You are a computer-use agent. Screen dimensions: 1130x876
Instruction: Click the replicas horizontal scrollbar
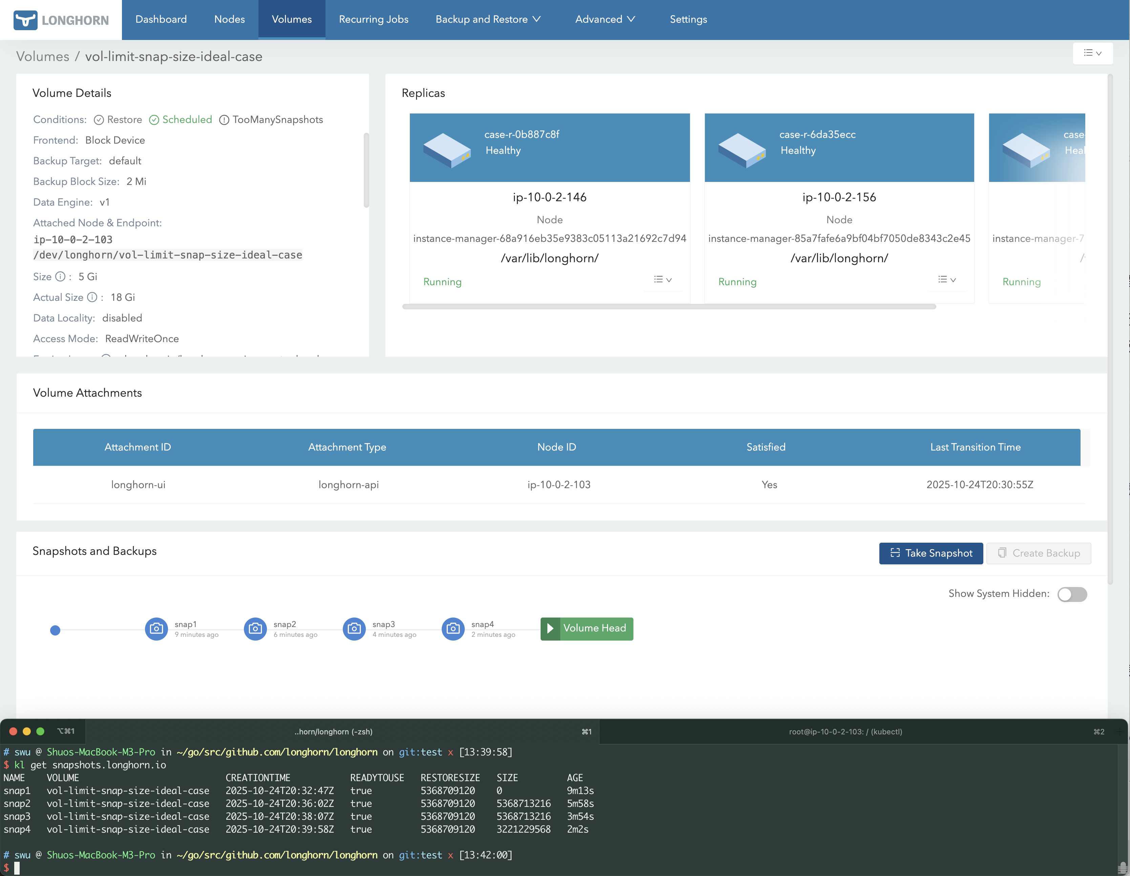point(668,307)
